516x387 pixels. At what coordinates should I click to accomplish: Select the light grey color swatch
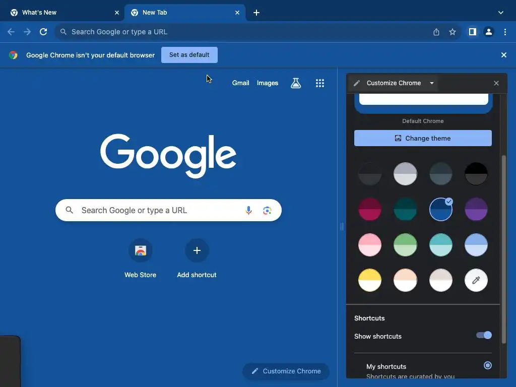pos(405,174)
